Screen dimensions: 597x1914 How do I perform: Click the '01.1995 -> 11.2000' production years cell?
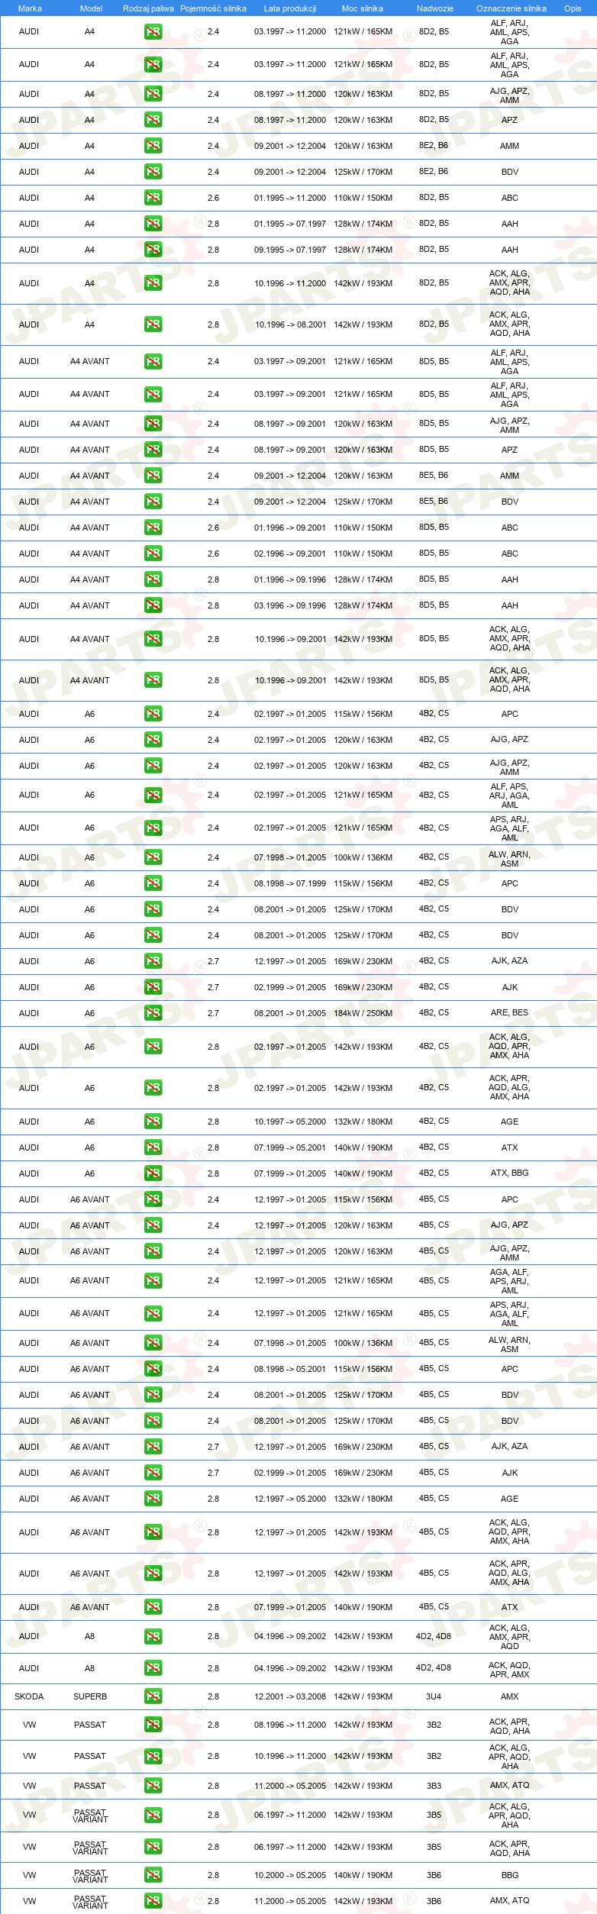pyautogui.click(x=290, y=198)
